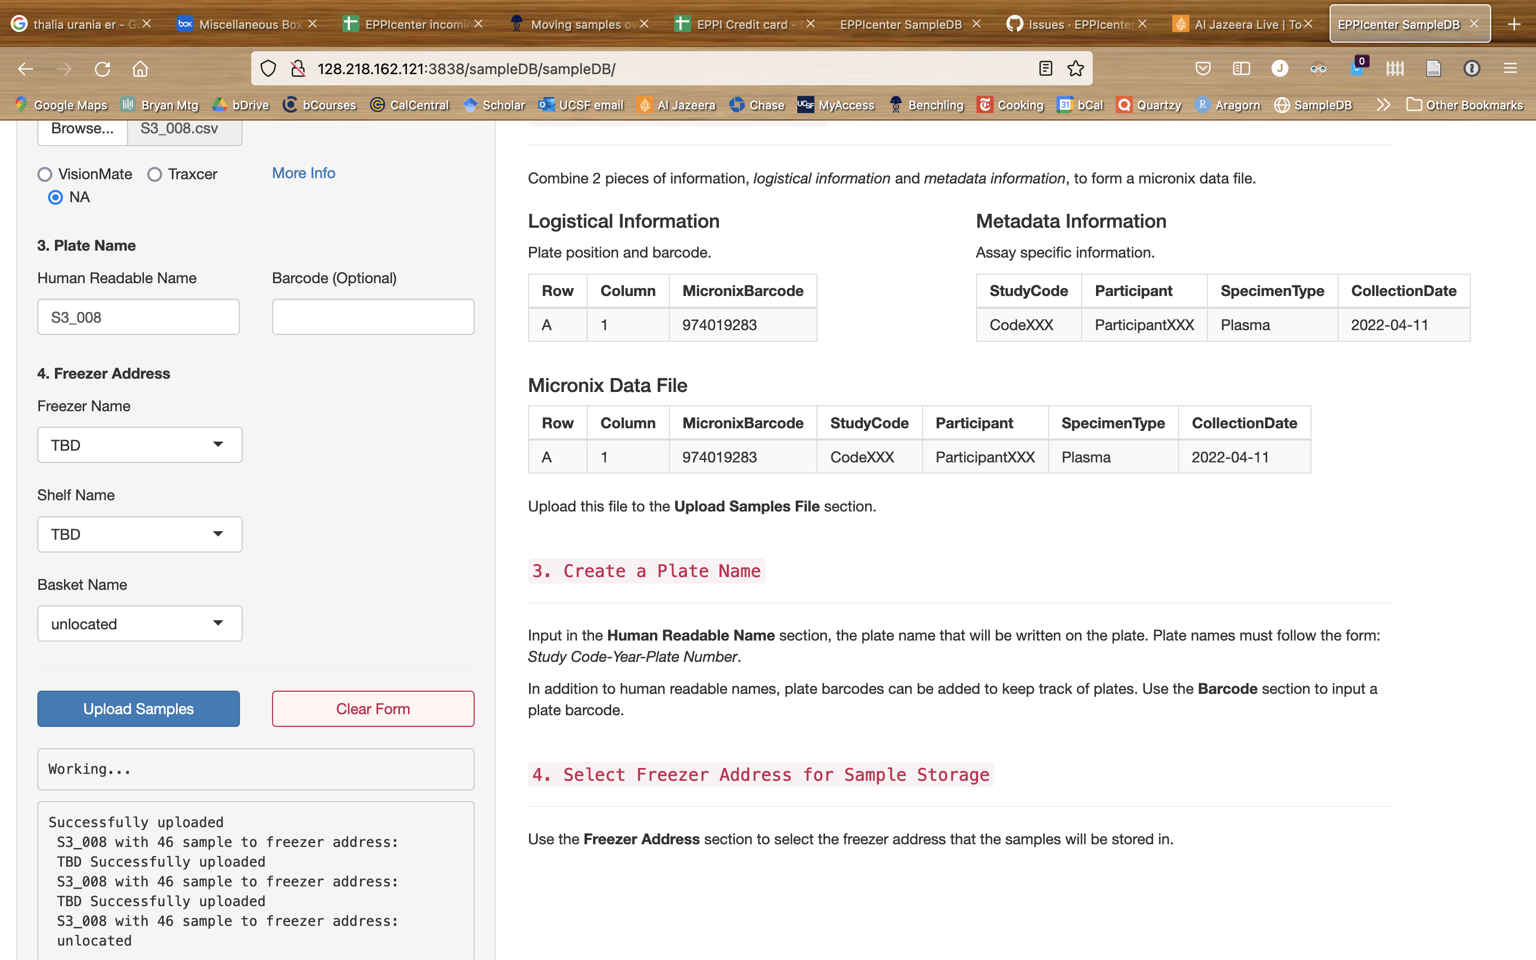
Task: Open the CalCentral bookmark
Action: pyautogui.click(x=418, y=105)
